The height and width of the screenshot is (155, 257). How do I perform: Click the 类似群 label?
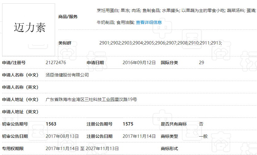pos(65,43)
